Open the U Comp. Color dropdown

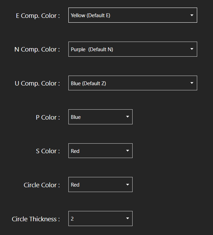133,83
